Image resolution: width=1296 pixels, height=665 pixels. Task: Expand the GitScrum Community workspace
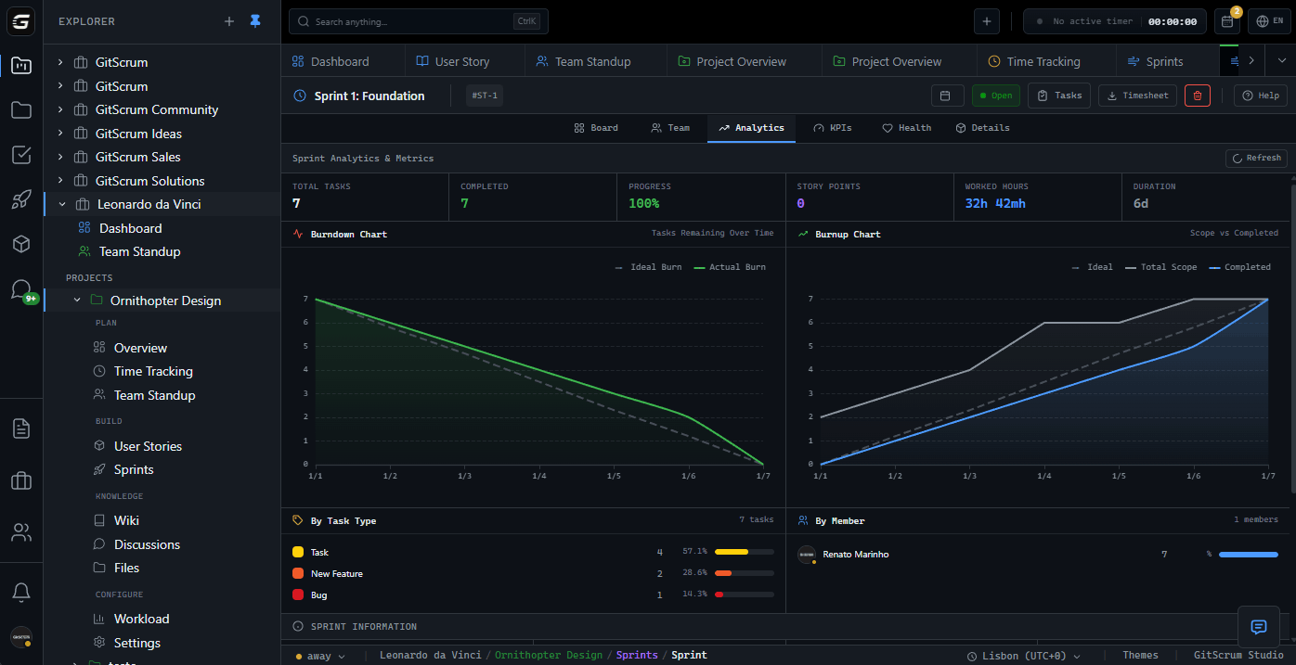click(58, 109)
